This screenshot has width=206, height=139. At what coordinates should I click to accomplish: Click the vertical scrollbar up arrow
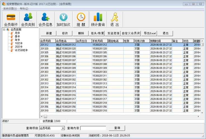[202, 41]
